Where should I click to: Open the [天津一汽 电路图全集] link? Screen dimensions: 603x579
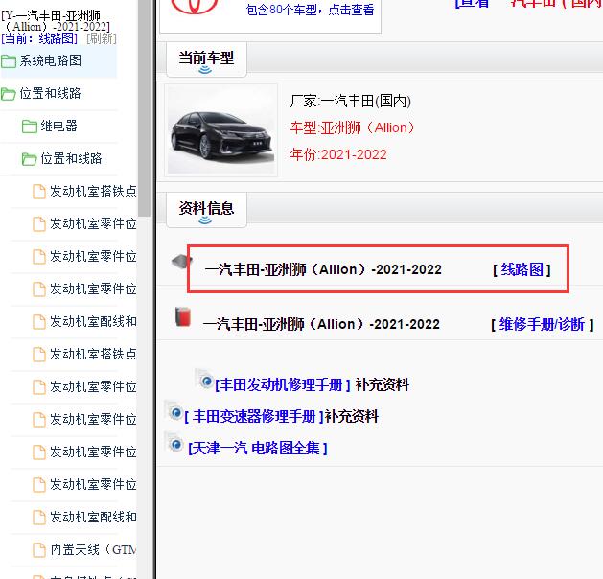tap(258, 449)
